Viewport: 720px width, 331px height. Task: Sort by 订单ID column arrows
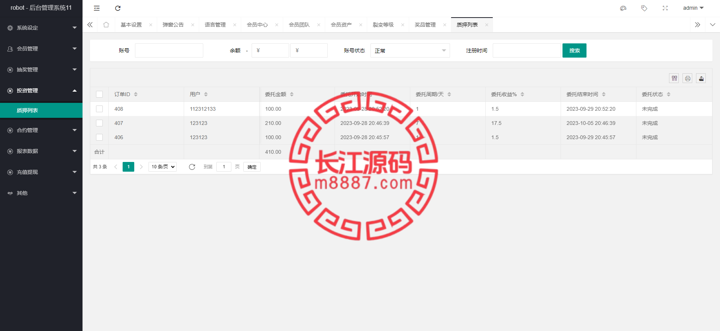(x=136, y=94)
